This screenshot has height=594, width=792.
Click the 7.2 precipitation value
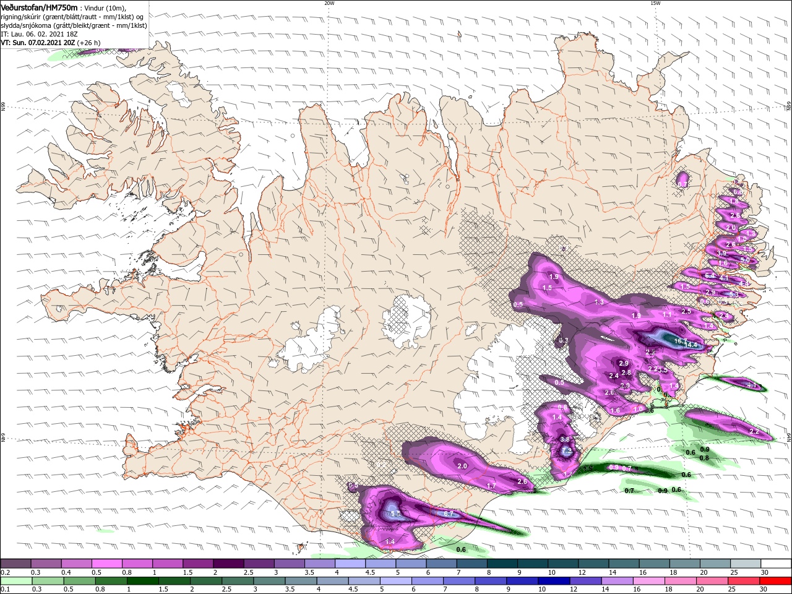567,452
